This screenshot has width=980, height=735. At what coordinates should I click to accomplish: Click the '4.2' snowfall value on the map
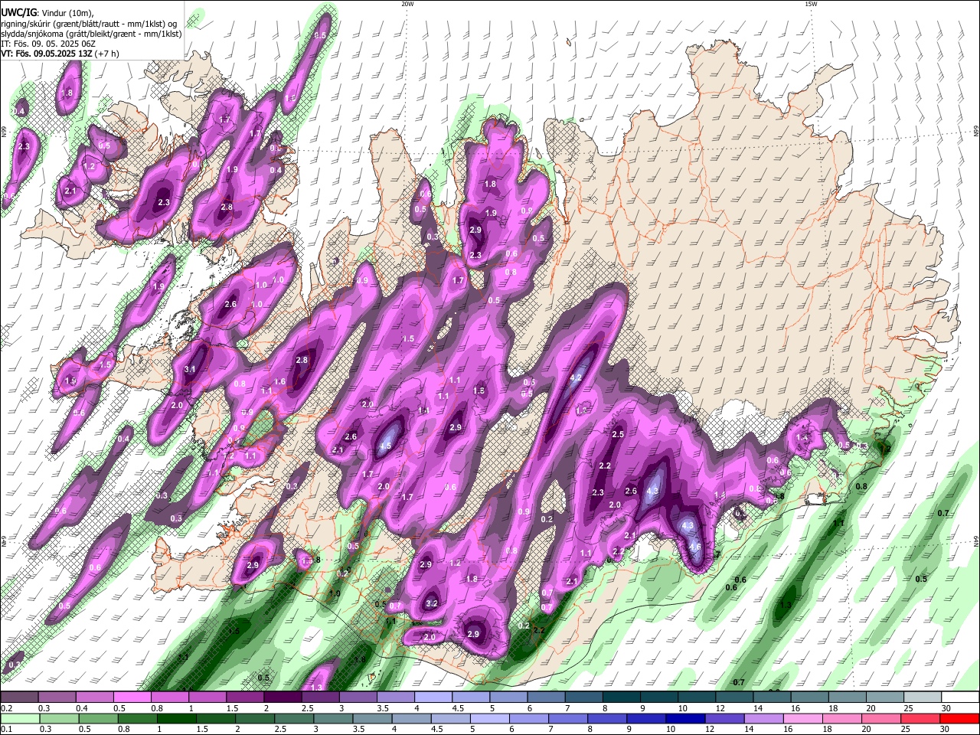(577, 377)
